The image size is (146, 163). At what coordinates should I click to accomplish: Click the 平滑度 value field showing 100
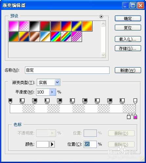point(43,92)
